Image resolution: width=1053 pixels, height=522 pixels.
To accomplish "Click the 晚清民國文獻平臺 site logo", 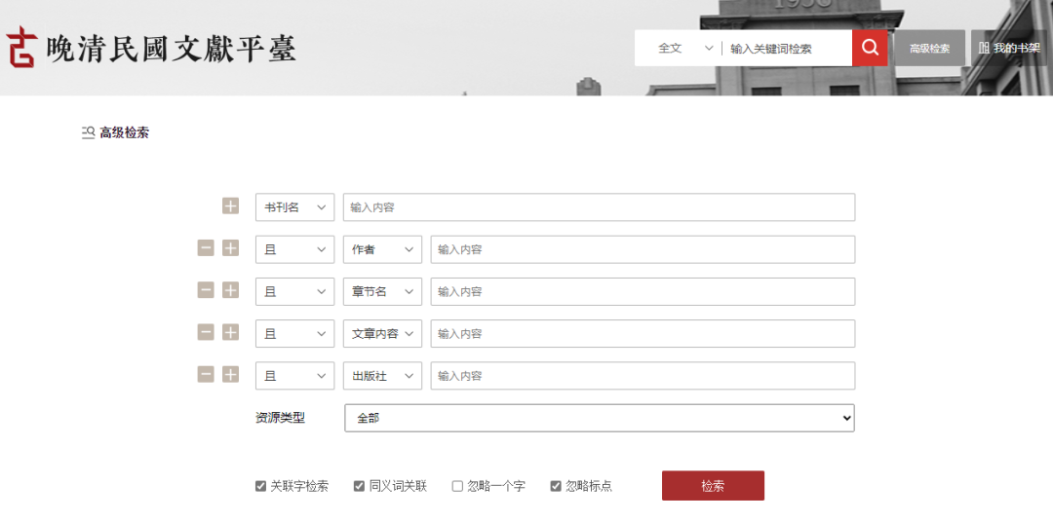I will [151, 48].
